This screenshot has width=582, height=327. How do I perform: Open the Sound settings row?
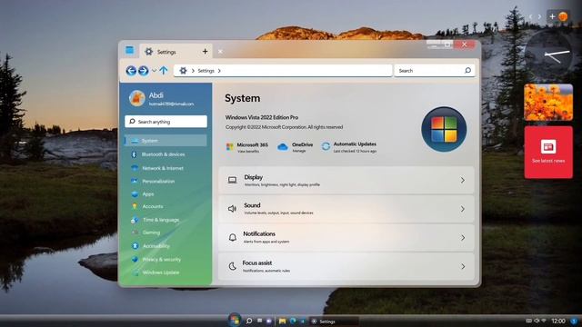tap(346, 209)
